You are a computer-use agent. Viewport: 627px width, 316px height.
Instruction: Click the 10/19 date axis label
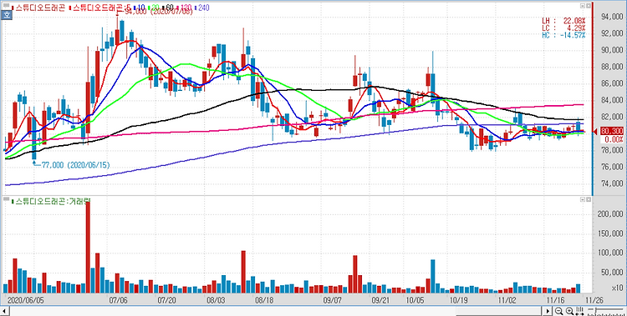(x=460, y=299)
